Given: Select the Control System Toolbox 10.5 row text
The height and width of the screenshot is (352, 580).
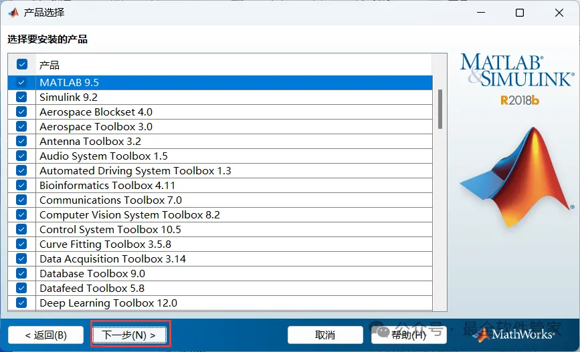Looking at the screenshot, I should [x=110, y=229].
